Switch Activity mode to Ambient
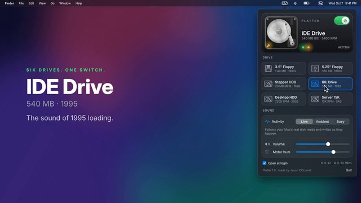Image resolution: width=361 pixels, height=203 pixels. pos(322,122)
